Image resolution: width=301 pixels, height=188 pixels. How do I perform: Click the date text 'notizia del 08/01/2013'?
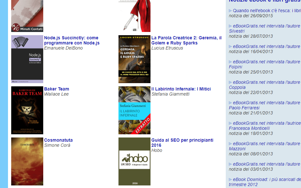(251, 154)
